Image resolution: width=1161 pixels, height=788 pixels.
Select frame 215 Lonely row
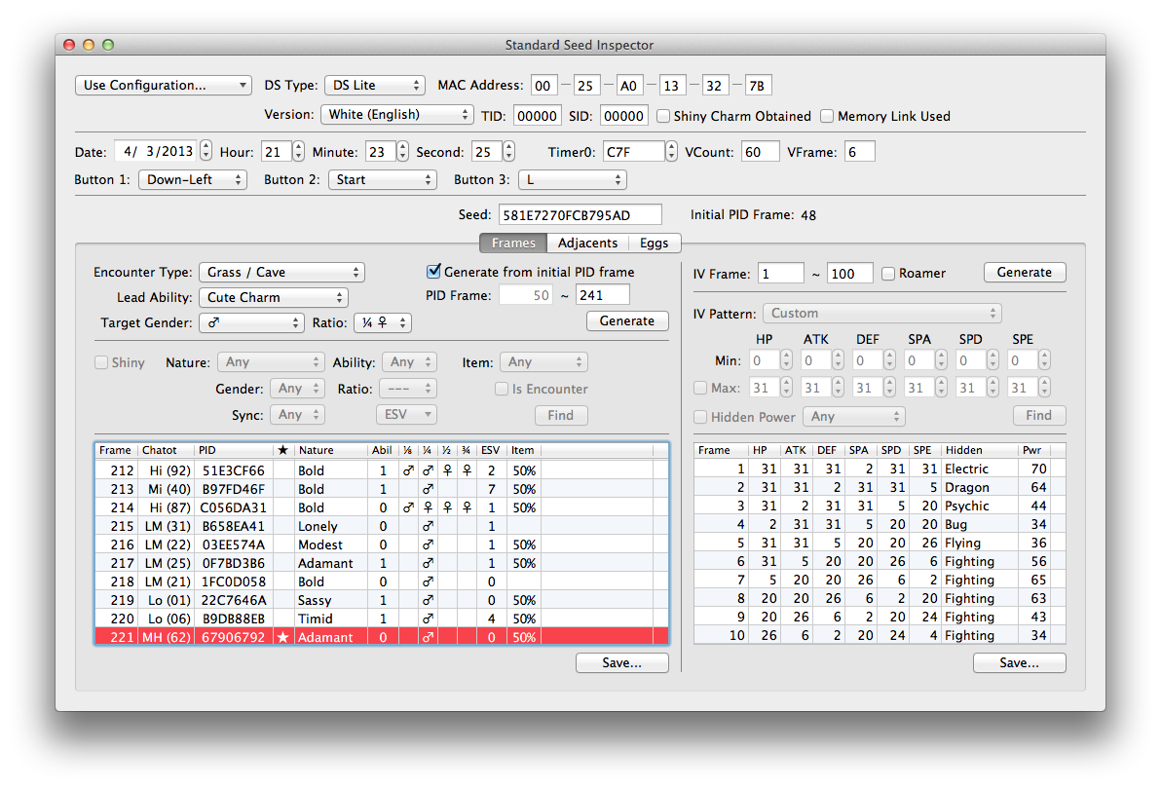[x=382, y=526]
